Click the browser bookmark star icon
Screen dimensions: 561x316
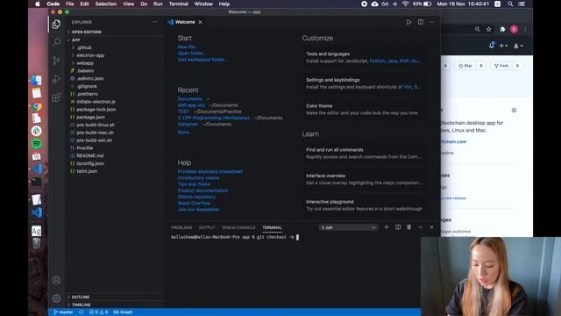click(x=489, y=29)
